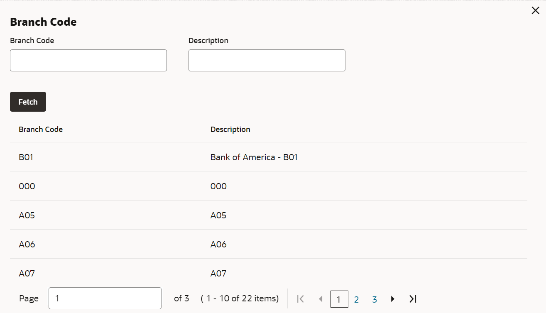546x313 pixels.
Task: Click the Branch Code column header
Action: (x=41, y=130)
